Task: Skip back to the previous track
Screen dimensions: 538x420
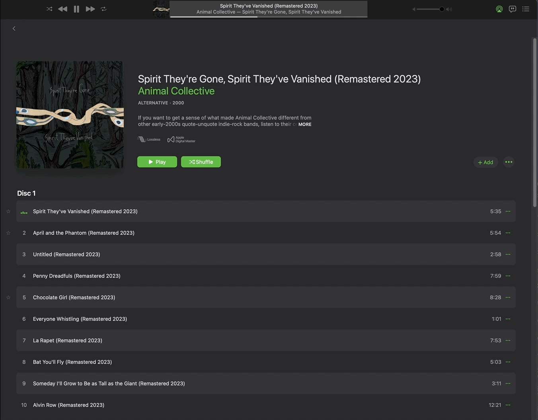Action: [x=62, y=9]
